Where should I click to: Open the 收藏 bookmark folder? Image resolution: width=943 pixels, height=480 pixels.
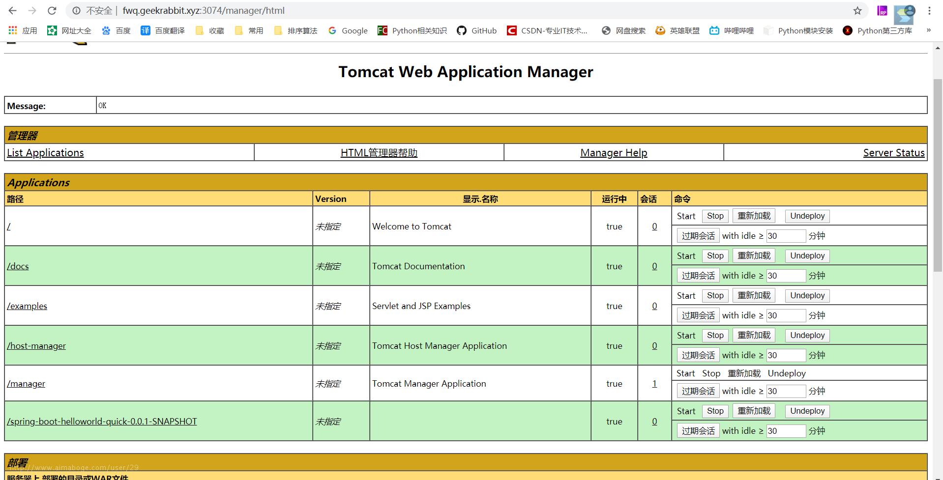(x=209, y=30)
